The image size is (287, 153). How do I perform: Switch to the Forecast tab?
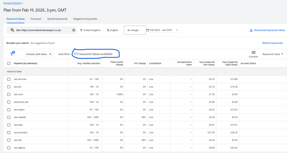tap(36, 19)
